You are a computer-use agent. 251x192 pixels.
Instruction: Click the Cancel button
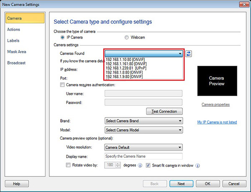(234, 184)
